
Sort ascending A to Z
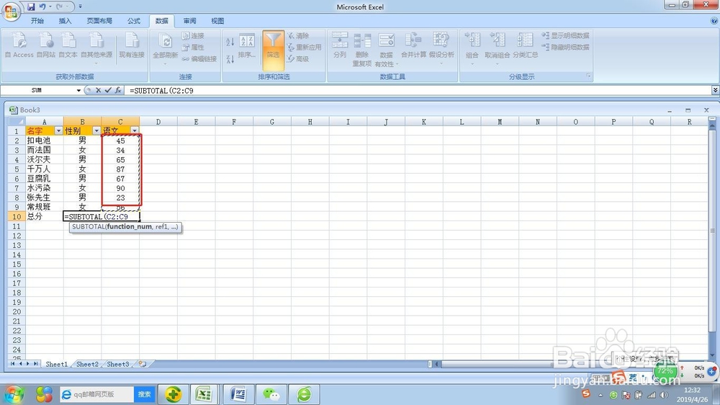pos(230,42)
